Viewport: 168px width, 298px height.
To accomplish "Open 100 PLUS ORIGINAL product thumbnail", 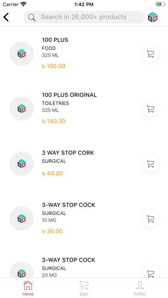I will (x=22, y=108).
